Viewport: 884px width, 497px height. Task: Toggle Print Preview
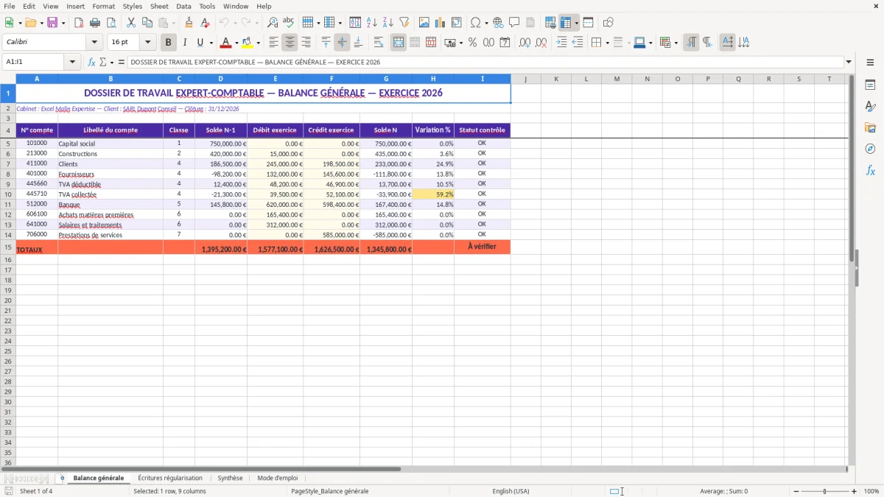pos(111,23)
